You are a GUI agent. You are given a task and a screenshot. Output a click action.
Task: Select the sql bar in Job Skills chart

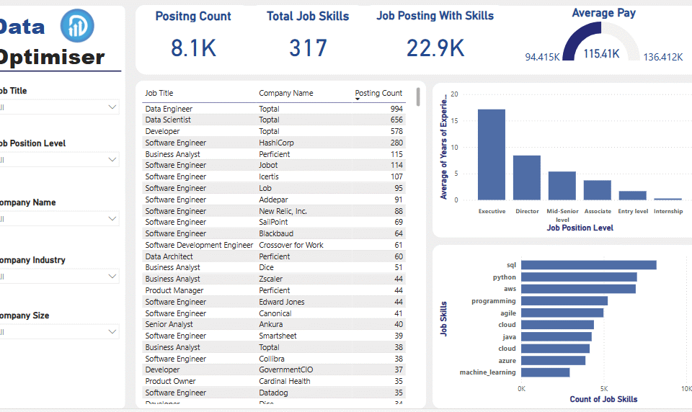(588, 265)
